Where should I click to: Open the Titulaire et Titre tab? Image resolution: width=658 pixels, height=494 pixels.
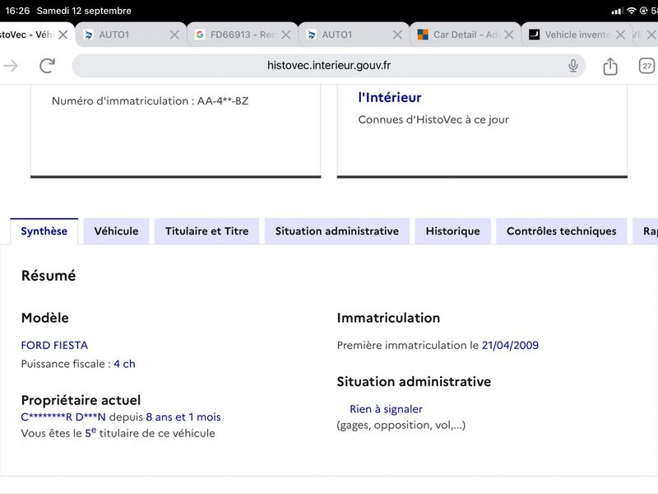[x=207, y=231]
